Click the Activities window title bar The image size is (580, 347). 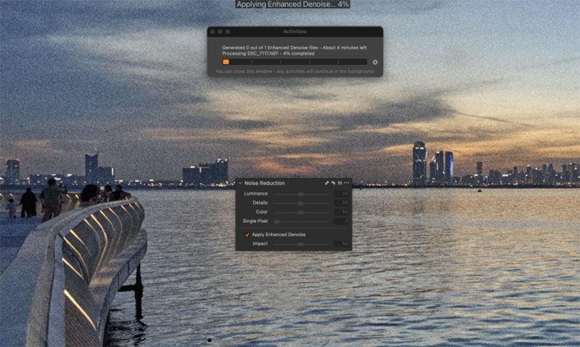click(x=295, y=31)
